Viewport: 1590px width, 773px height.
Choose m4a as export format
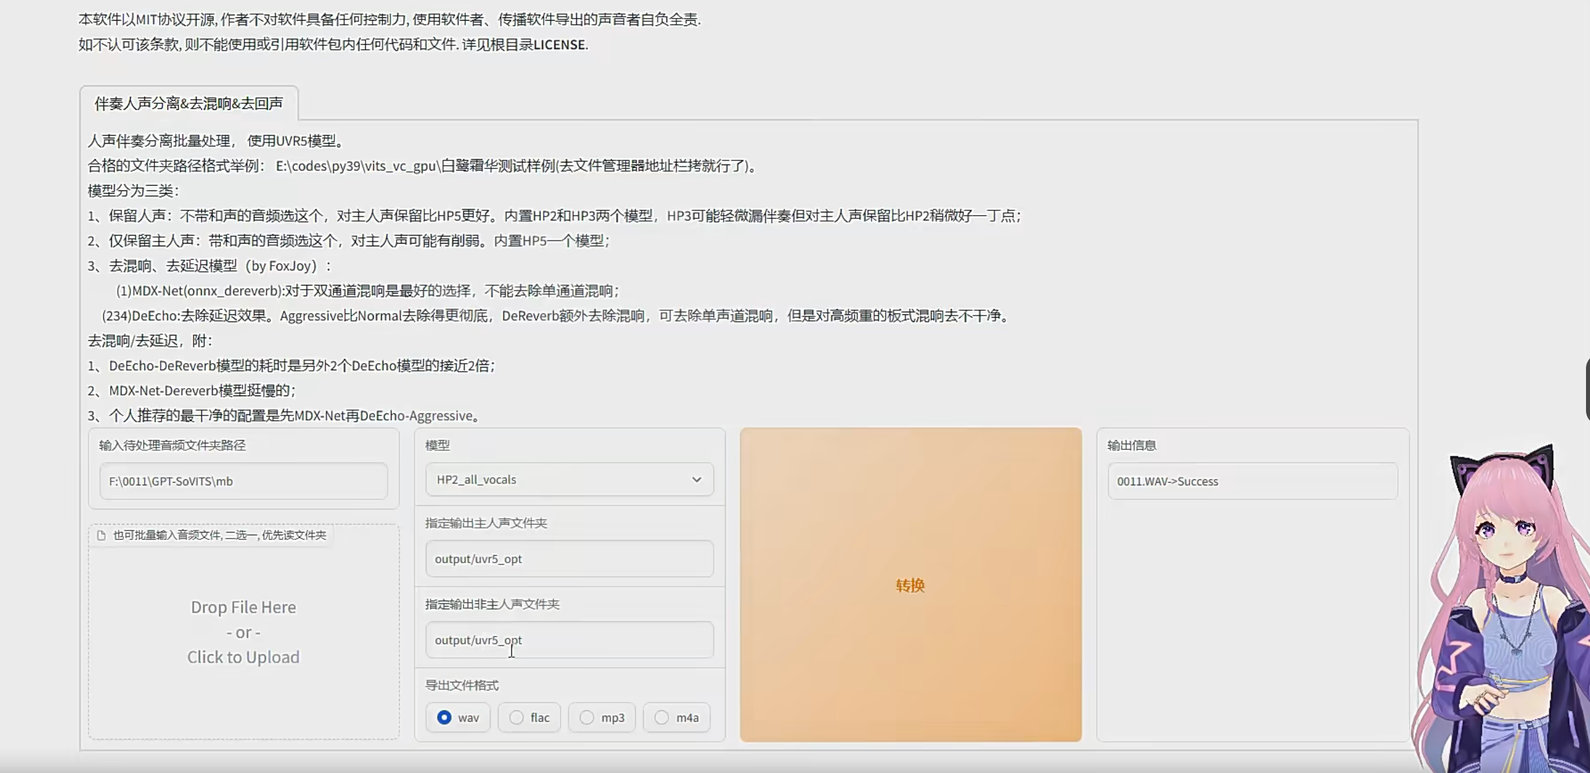coord(662,717)
